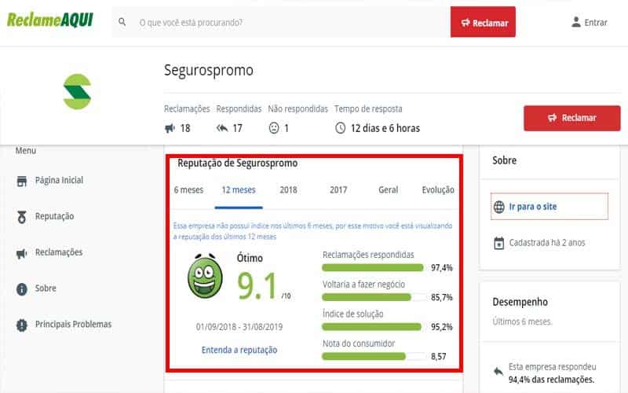Click the Principais Problemas alert icon
Viewport: 628px width, 393px height.
(x=22, y=325)
